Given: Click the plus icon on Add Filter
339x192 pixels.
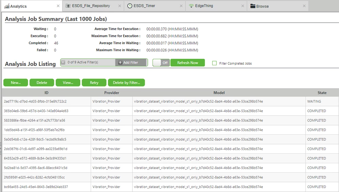Looking at the screenshot, I should [120, 63].
